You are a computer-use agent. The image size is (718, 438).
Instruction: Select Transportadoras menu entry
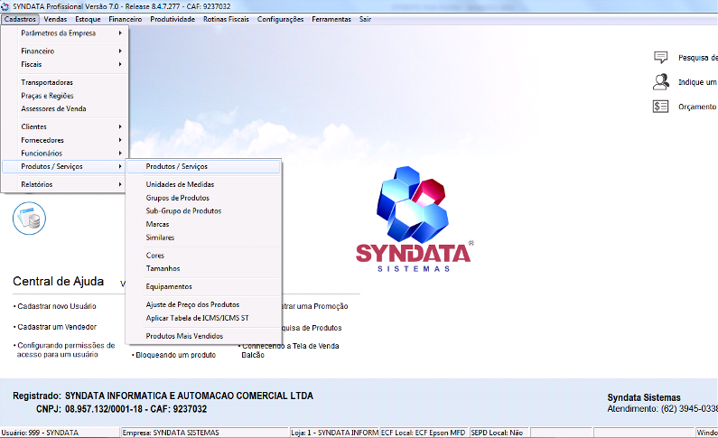[64, 82]
